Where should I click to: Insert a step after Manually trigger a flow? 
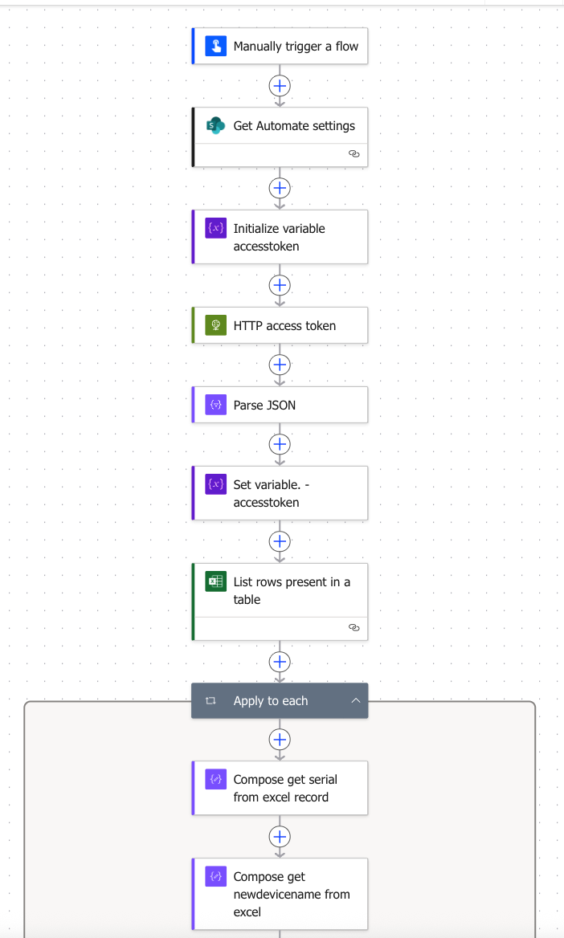pyautogui.click(x=279, y=85)
